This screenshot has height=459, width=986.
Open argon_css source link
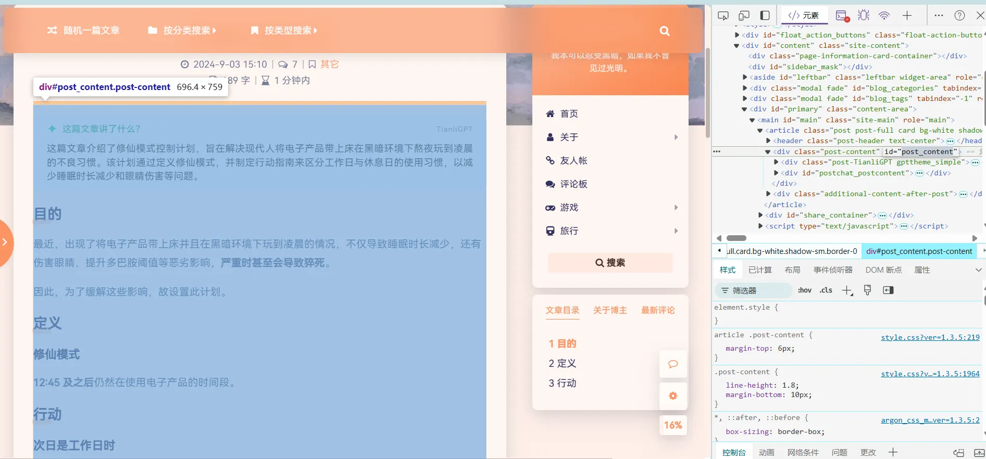(x=930, y=420)
